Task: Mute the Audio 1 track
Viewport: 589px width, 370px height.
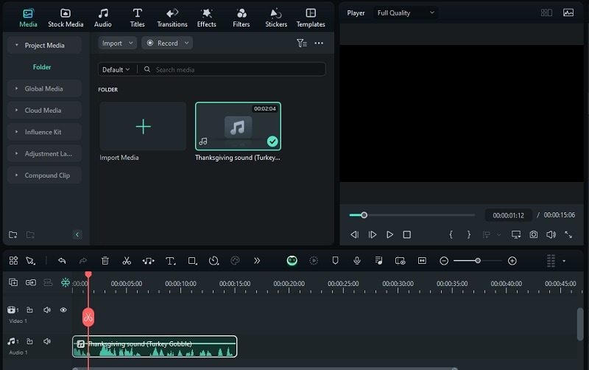Action: click(x=47, y=341)
